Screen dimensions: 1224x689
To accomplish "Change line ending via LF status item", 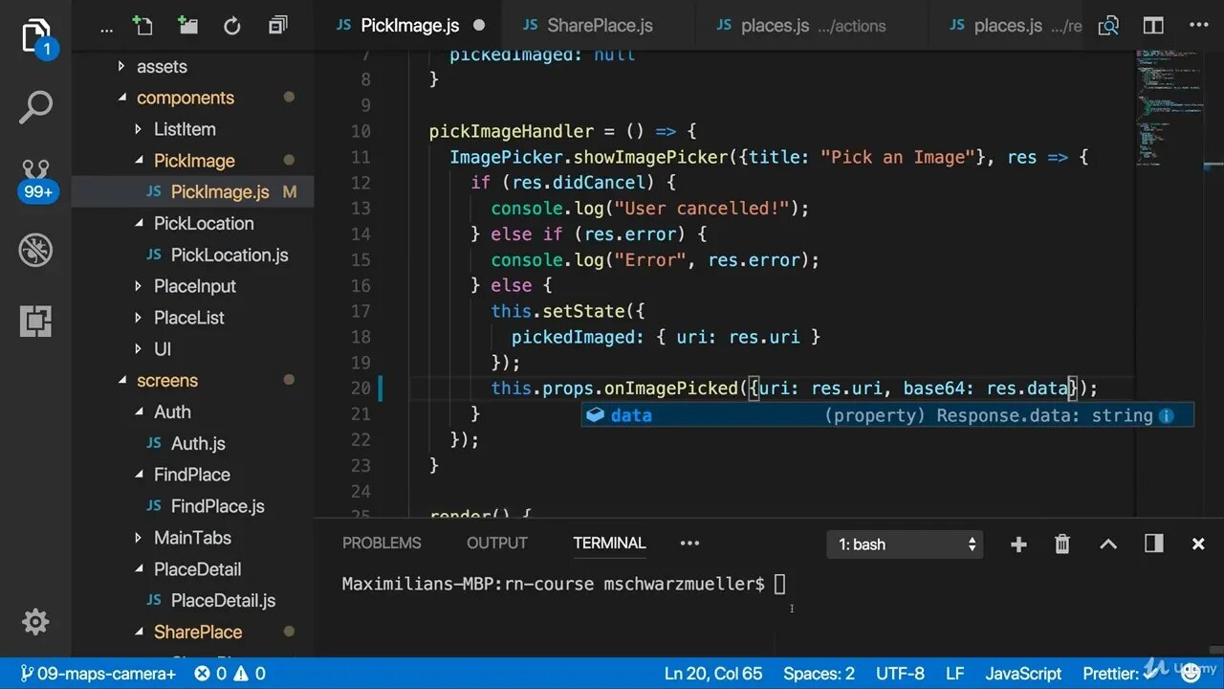I will coord(954,674).
